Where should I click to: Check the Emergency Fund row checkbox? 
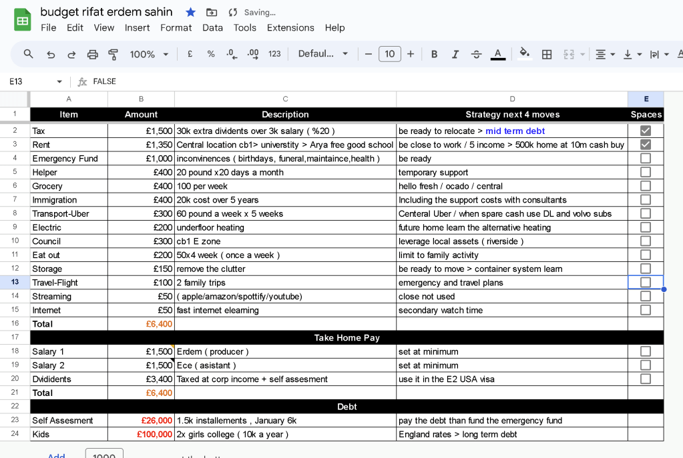click(646, 158)
